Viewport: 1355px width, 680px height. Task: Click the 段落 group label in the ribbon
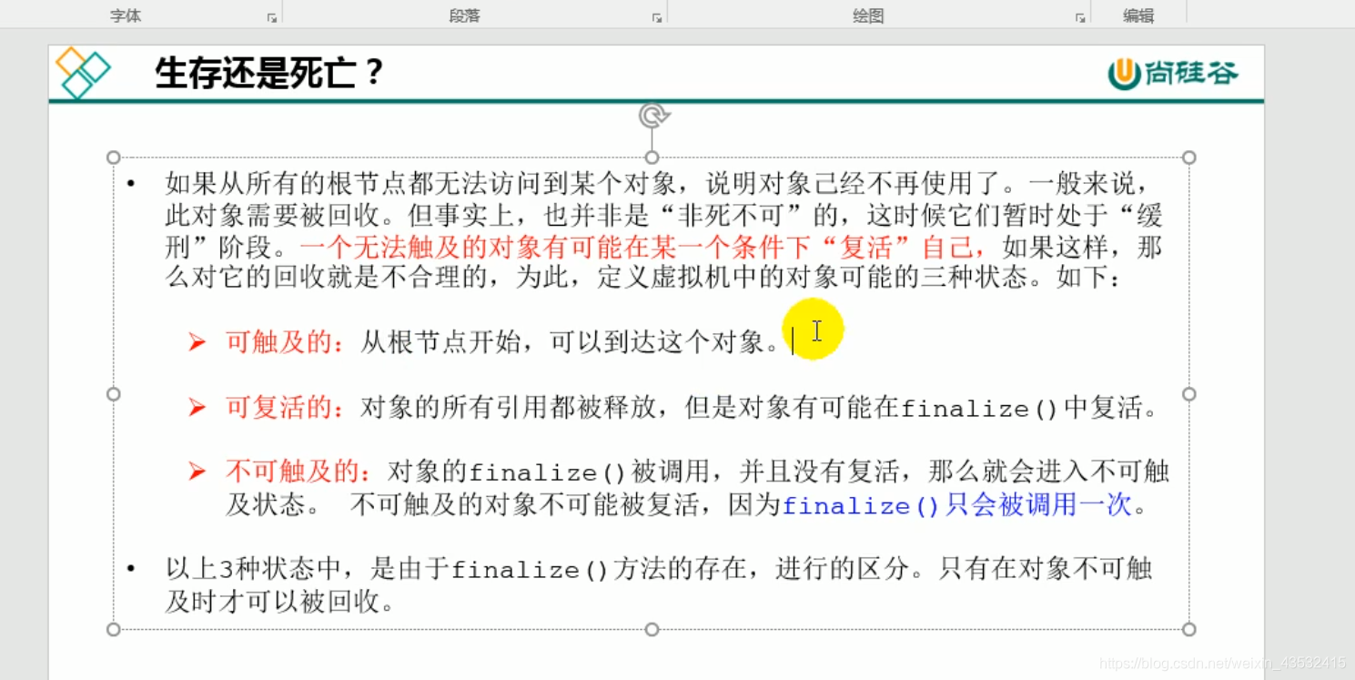pos(464,16)
